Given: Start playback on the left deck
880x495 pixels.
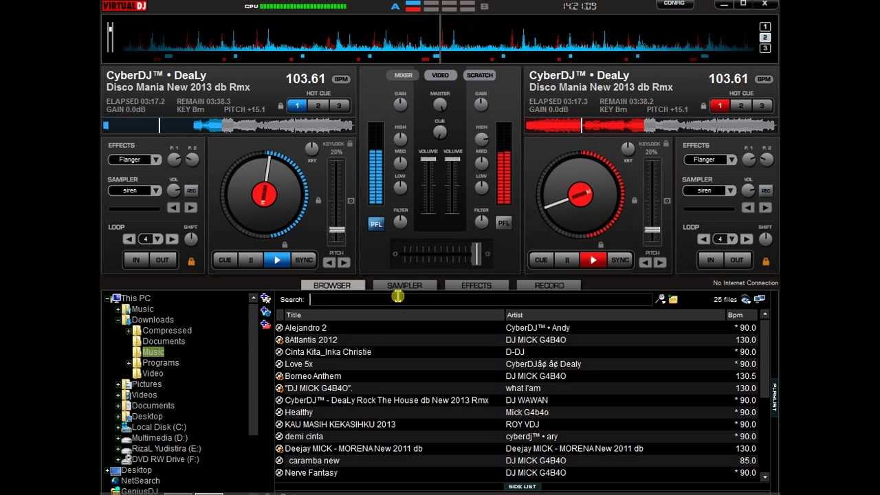Looking at the screenshot, I should coord(277,260).
